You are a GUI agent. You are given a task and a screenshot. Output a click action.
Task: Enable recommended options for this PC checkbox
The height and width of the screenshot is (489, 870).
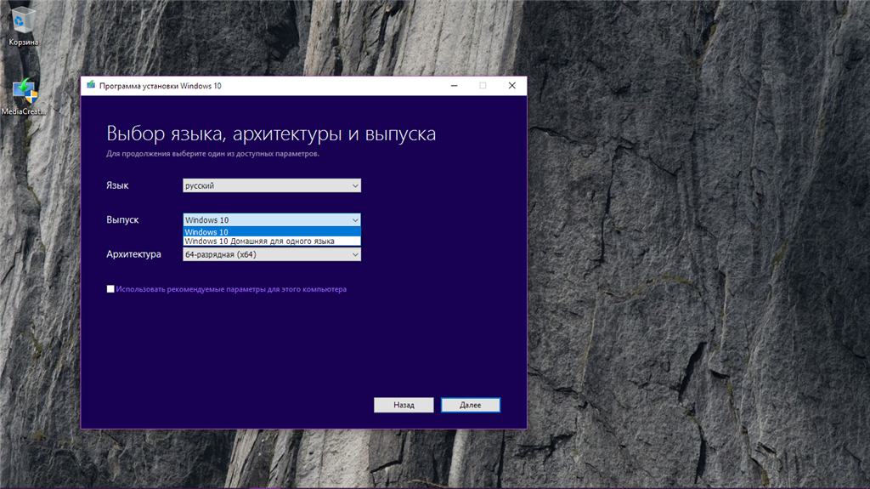110,289
